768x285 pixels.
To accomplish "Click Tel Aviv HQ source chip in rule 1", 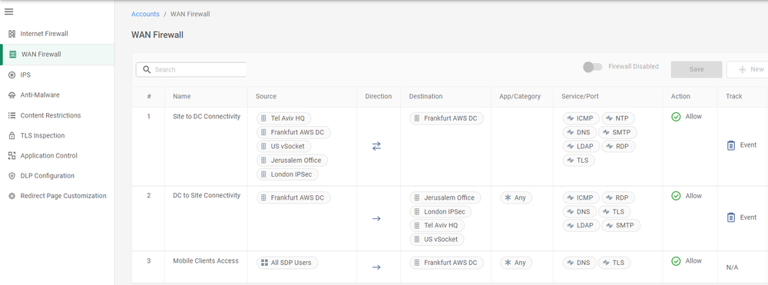I will point(284,118).
